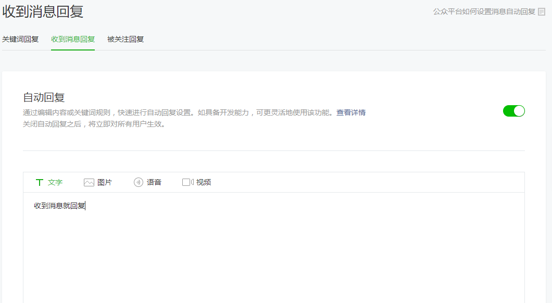The width and height of the screenshot is (552, 303).
Task: Click the document icon beside the help link
Action: coord(542,12)
